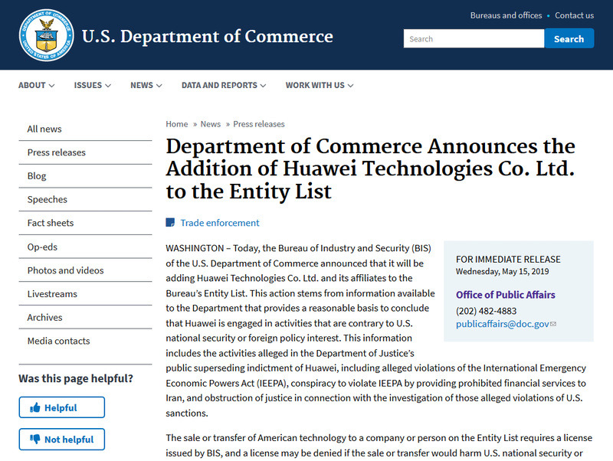Open the Office of Public Affairs link
Viewport: 613px width, 461px height.
506,295
